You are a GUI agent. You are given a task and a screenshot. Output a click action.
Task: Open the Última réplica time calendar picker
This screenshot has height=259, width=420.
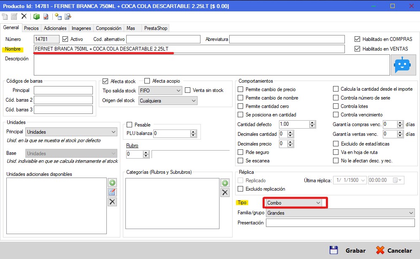(397, 181)
